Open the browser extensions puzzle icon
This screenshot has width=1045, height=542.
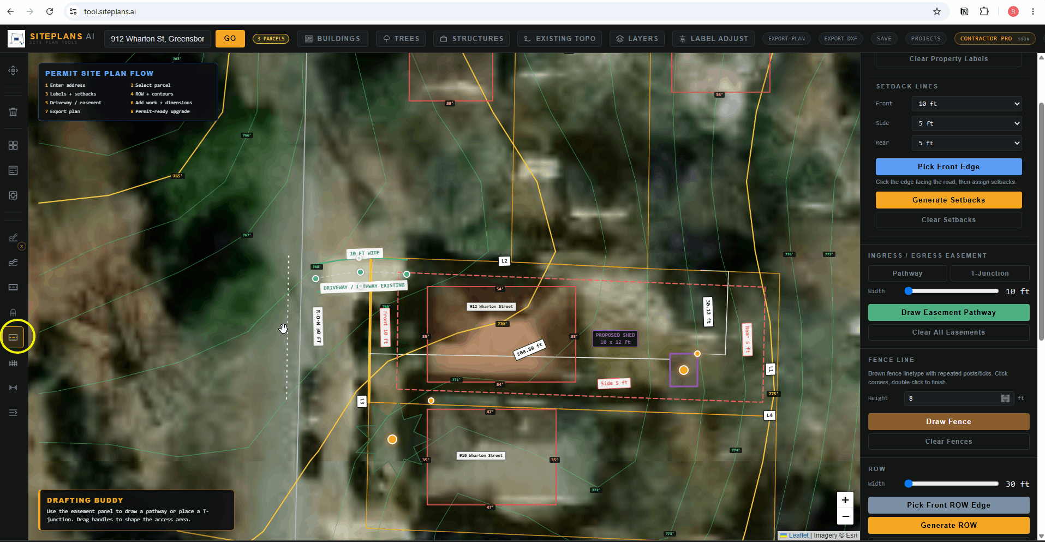pos(984,11)
